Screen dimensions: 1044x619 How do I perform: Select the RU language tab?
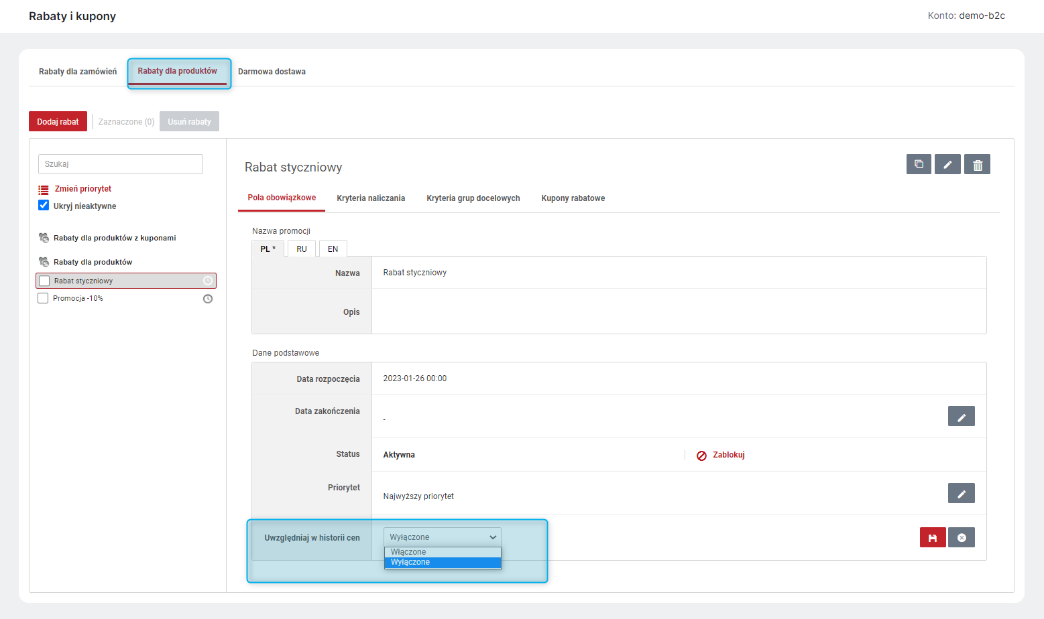click(x=302, y=249)
